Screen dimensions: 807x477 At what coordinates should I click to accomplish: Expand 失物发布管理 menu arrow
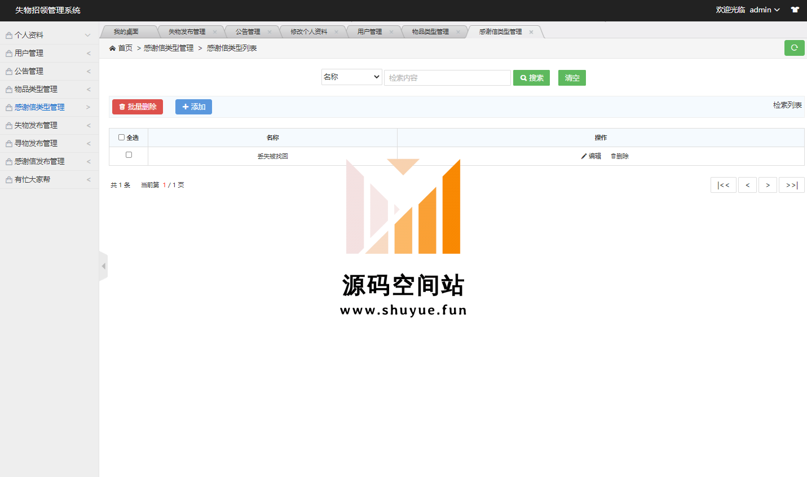click(89, 126)
